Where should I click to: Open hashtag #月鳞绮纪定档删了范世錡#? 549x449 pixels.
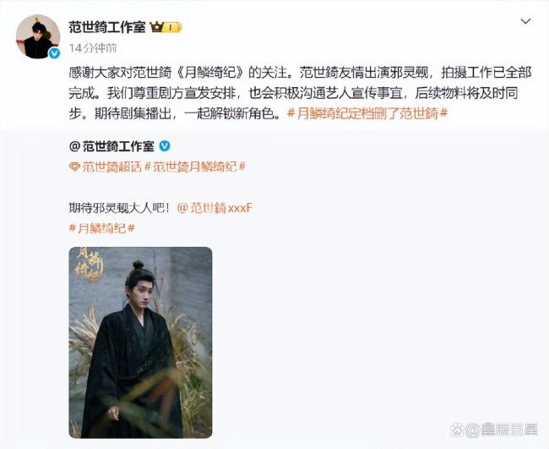point(367,113)
